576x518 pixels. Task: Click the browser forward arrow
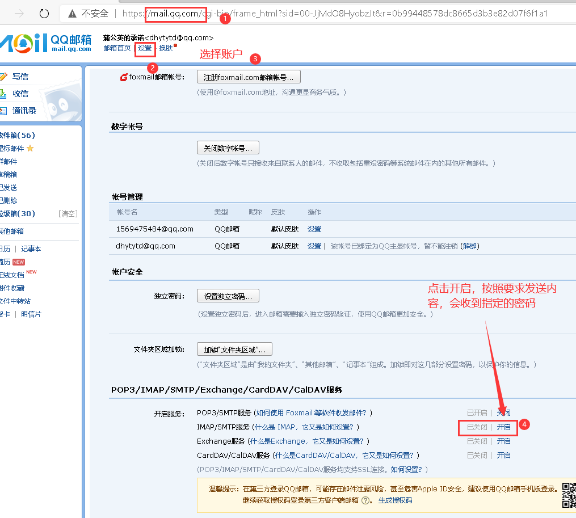pyautogui.click(x=19, y=14)
